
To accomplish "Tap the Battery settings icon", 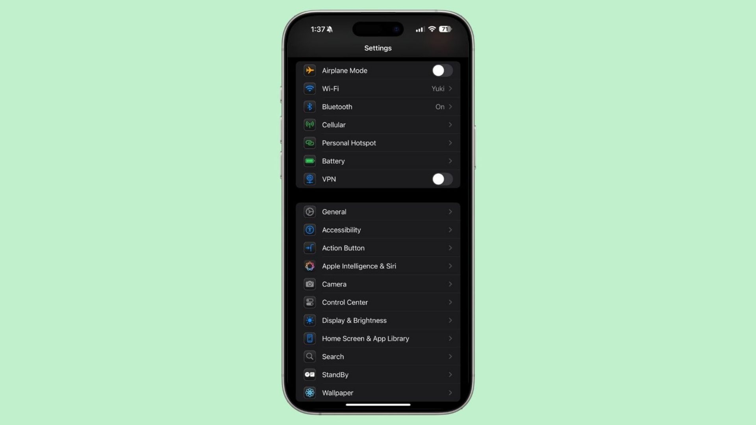I will [310, 160].
